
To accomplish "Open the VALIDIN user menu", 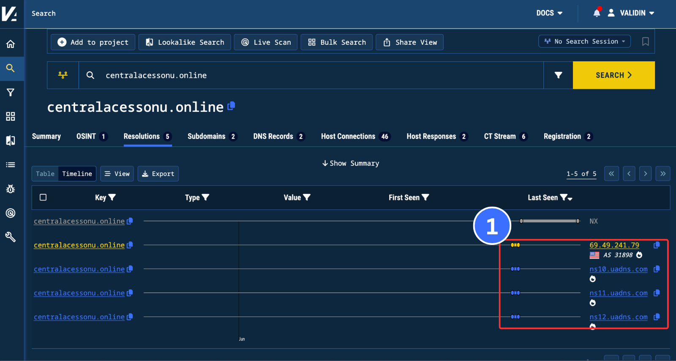I will point(631,13).
